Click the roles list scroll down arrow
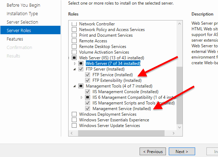218x157 pixels. [179, 127]
